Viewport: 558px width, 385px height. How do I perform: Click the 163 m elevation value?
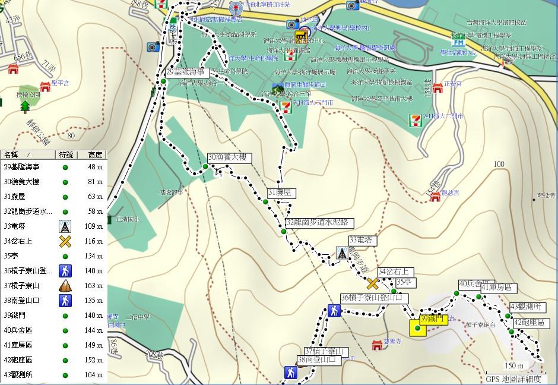pyautogui.click(x=94, y=286)
